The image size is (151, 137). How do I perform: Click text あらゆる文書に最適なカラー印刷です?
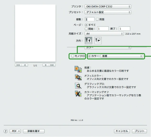tap(108, 71)
